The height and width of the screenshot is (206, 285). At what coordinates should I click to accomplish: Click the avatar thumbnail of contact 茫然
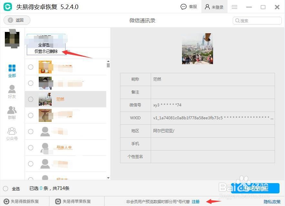(45, 99)
